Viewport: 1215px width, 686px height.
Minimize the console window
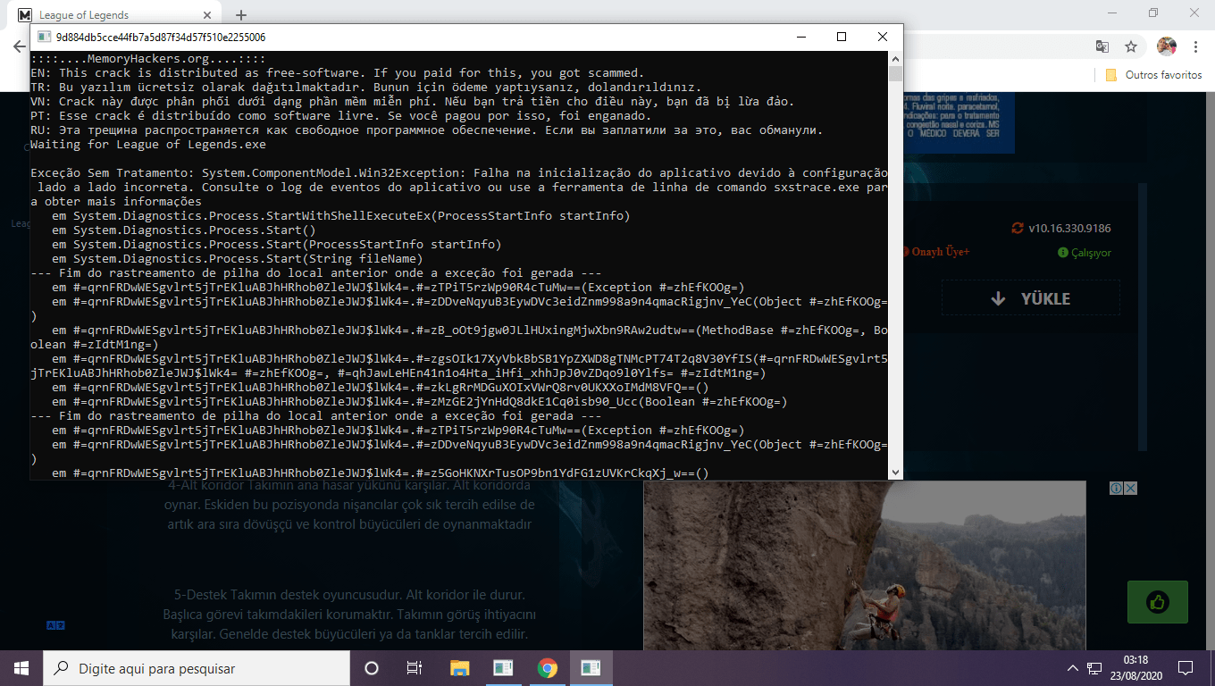(800, 37)
